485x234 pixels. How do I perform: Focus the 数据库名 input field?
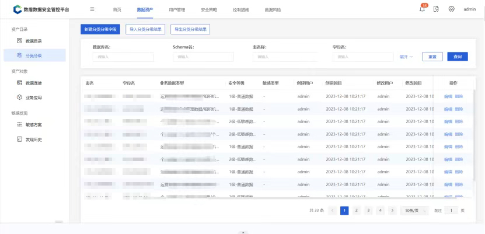click(123, 57)
